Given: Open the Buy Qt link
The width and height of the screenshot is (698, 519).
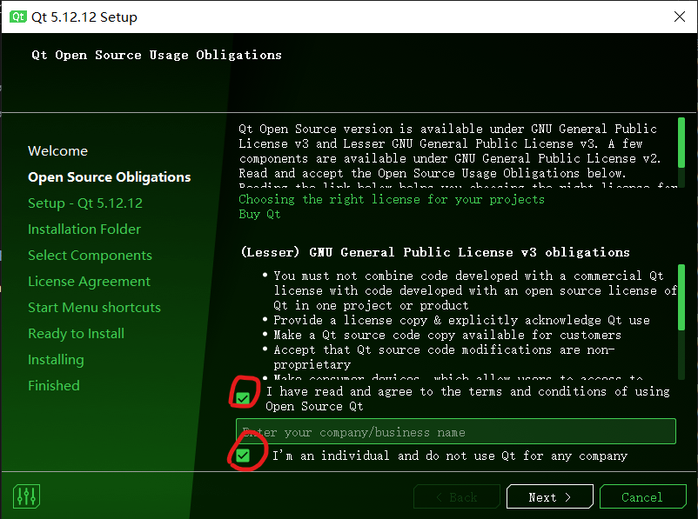Looking at the screenshot, I should (259, 215).
